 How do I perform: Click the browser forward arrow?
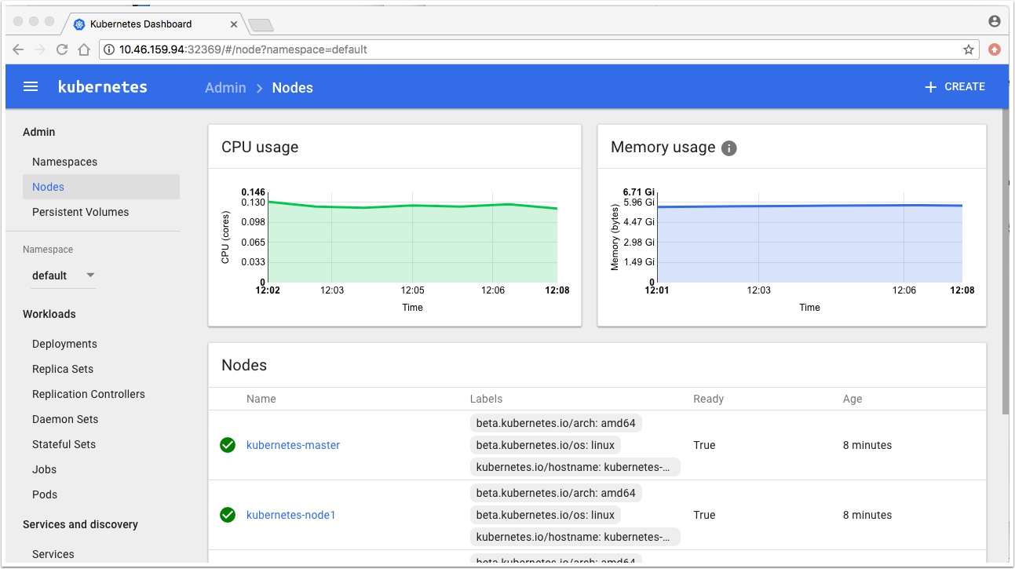[40, 49]
